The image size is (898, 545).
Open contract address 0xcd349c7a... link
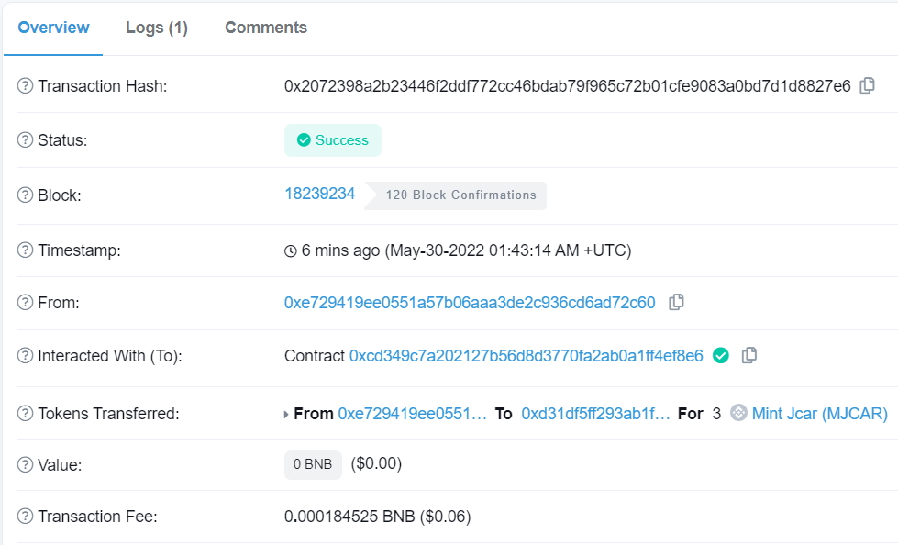pyautogui.click(x=526, y=355)
